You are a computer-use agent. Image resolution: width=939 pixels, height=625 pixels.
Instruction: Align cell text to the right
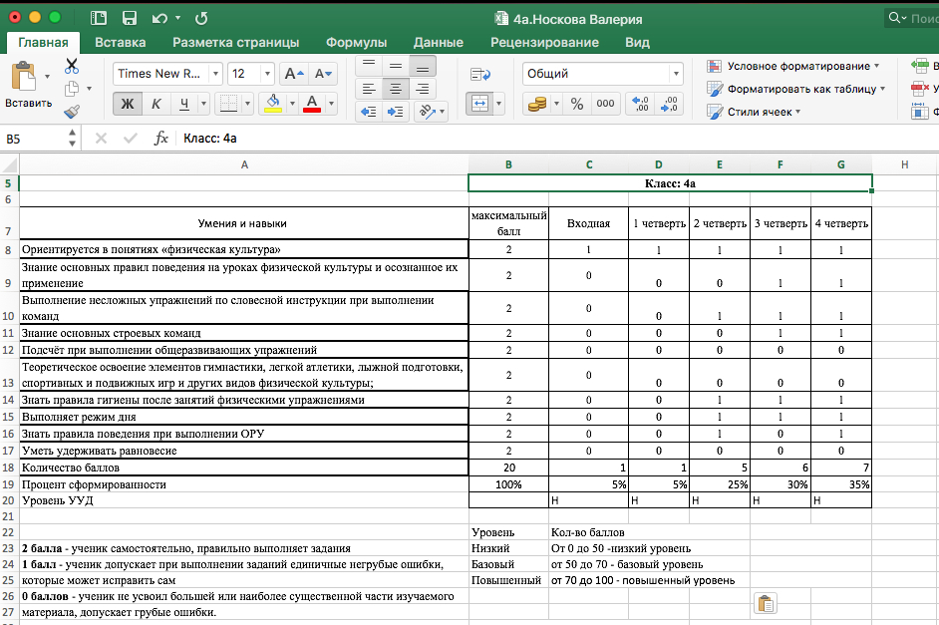pyautogui.click(x=423, y=89)
